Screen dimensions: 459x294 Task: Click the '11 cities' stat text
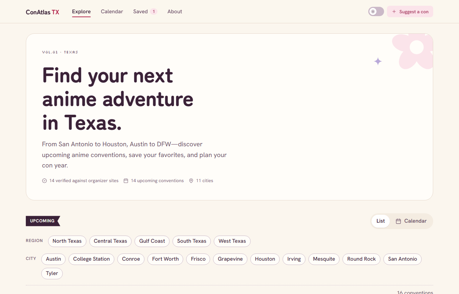(x=205, y=181)
